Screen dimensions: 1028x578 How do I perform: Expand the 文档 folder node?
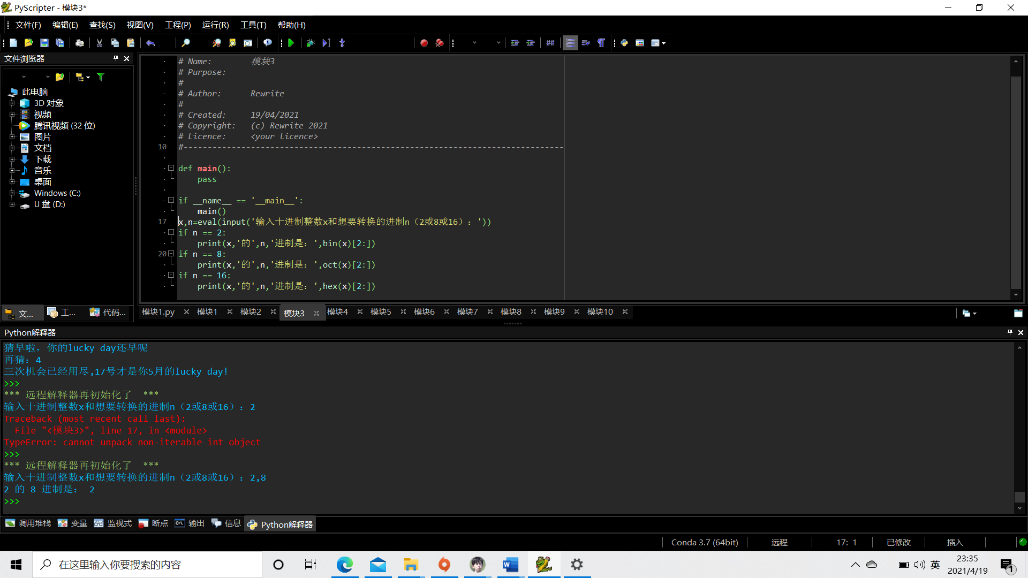click(12, 148)
